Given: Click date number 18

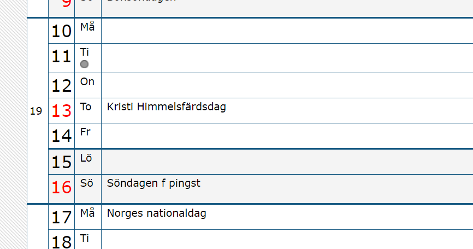Looking at the screenshot, I should coord(62,241).
